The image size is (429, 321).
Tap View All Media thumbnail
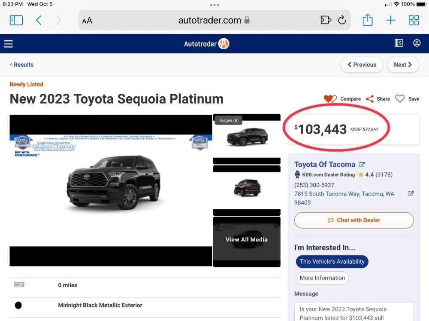pos(247,240)
